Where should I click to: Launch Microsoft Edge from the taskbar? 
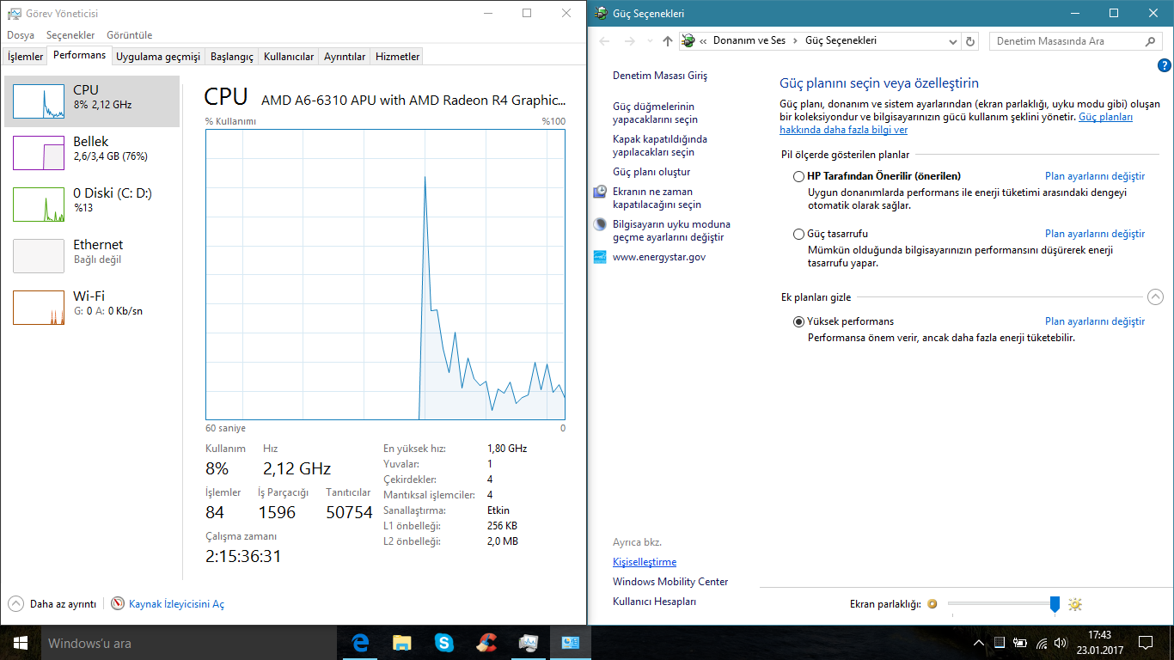click(x=360, y=643)
